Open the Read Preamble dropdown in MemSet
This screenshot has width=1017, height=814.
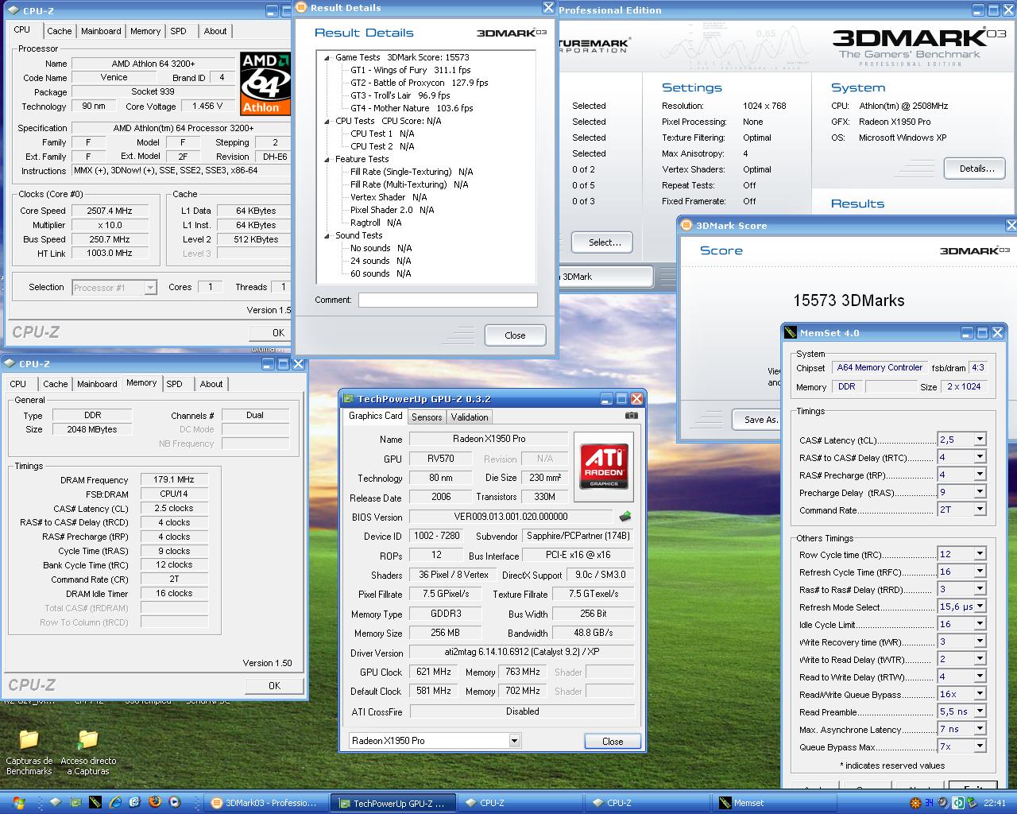[x=980, y=711]
